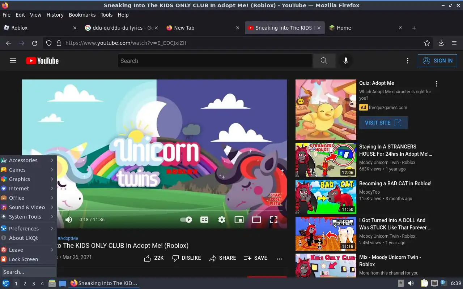
Task: Toggle the autoplay switch in the player
Action: 186,220
